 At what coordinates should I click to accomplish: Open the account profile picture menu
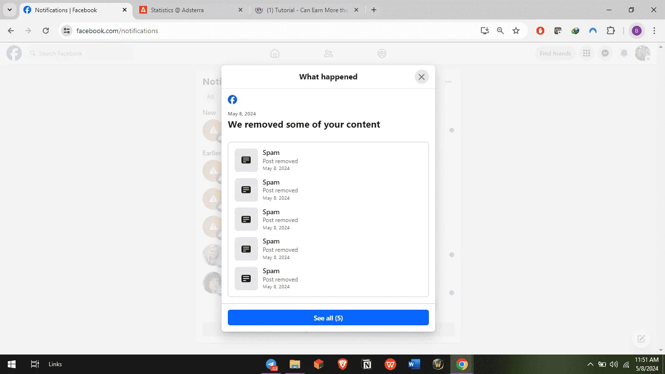pyautogui.click(x=643, y=54)
